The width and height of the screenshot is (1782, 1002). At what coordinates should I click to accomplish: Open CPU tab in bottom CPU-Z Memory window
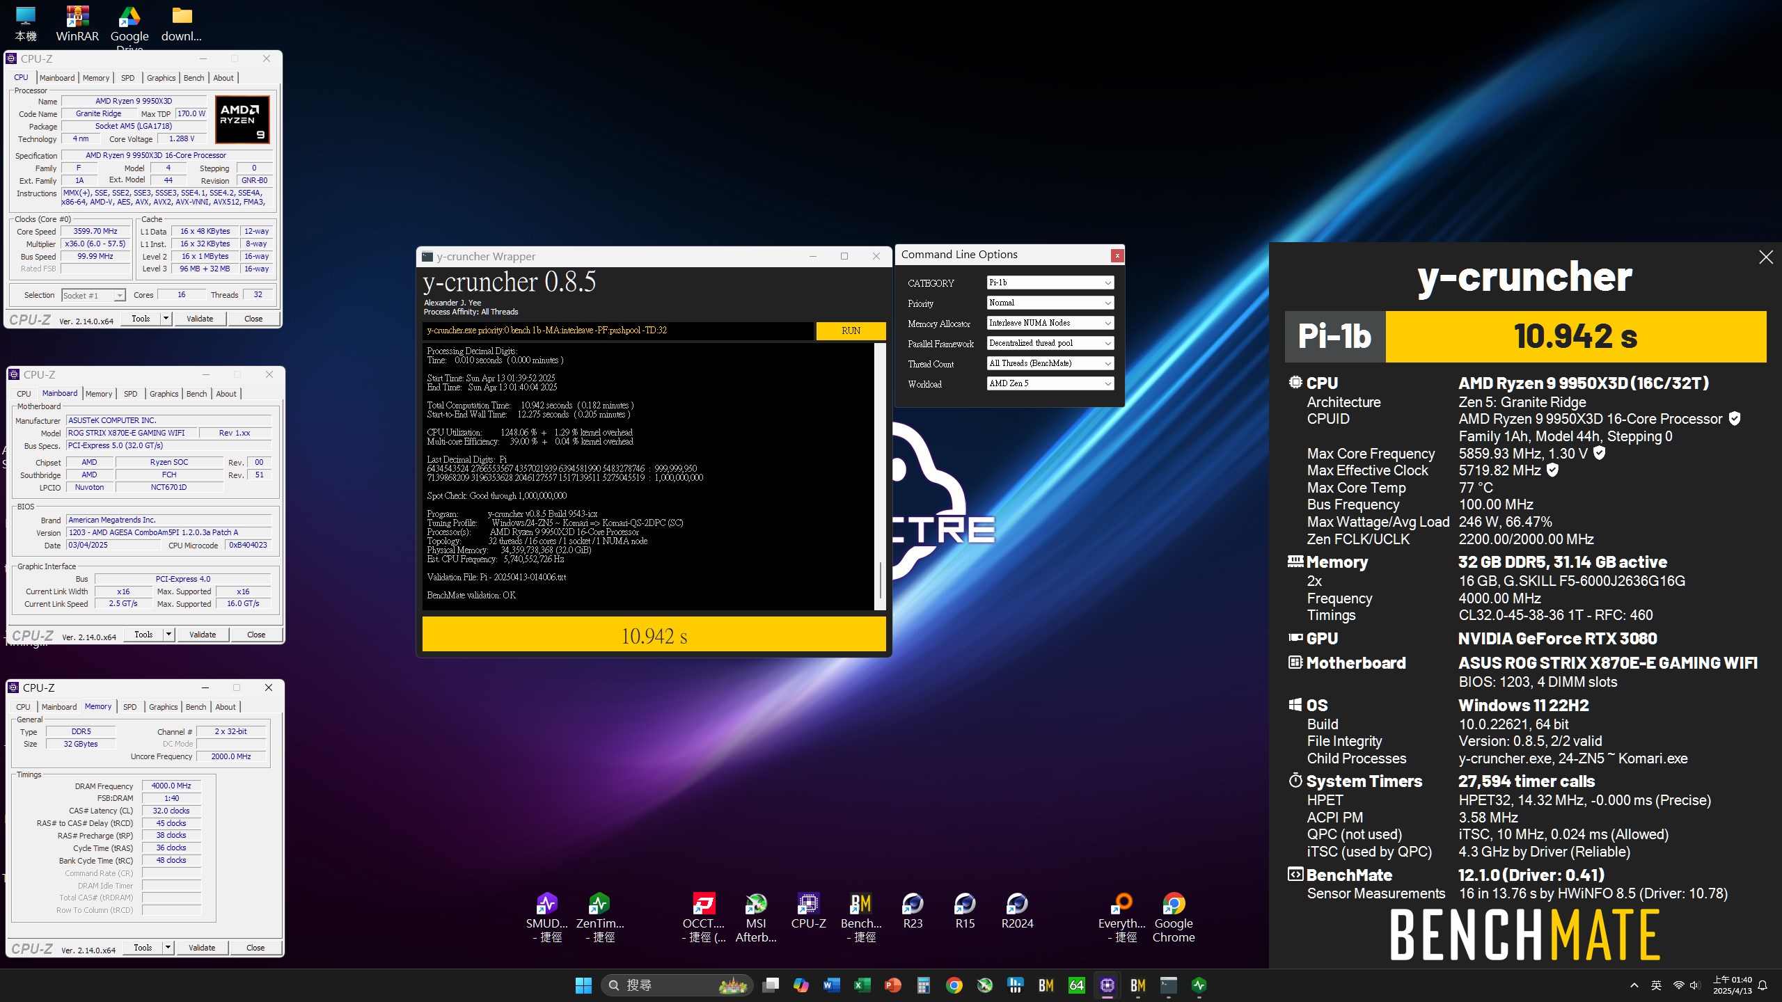coord(23,707)
